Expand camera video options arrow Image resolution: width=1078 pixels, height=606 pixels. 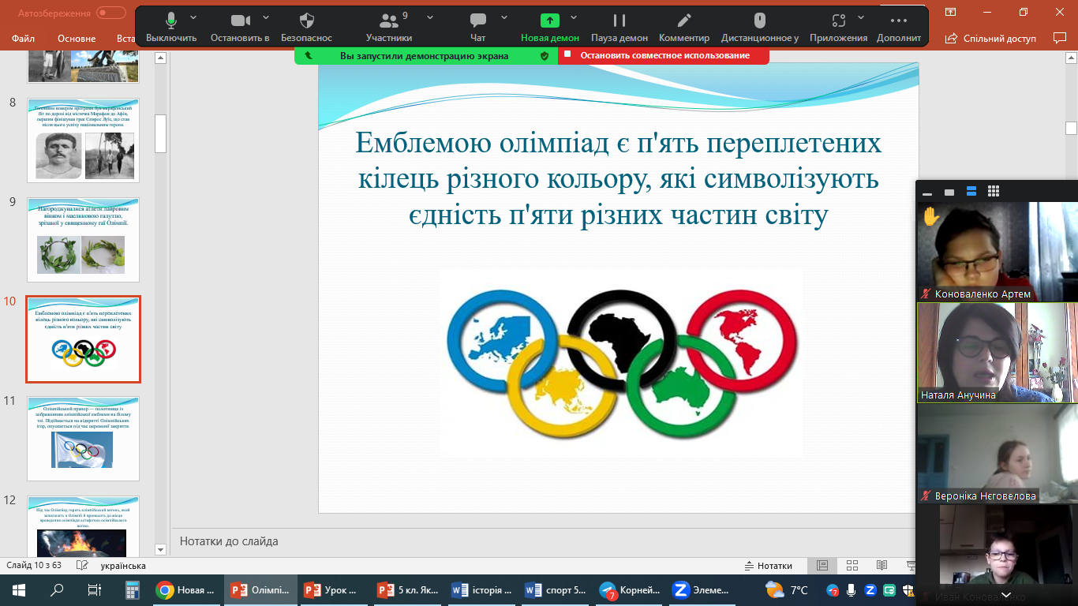[266, 17]
